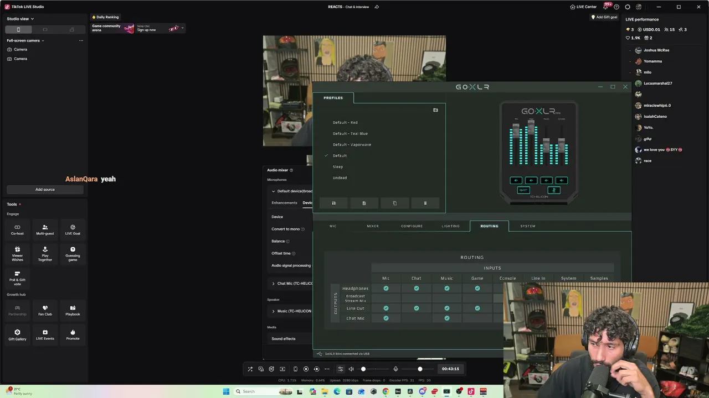Open LIVE Events tool
The width and height of the screenshot is (709, 398).
(45, 335)
